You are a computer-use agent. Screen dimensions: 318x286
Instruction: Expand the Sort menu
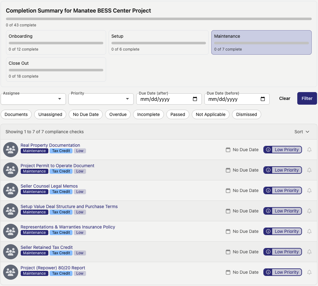click(x=302, y=132)
